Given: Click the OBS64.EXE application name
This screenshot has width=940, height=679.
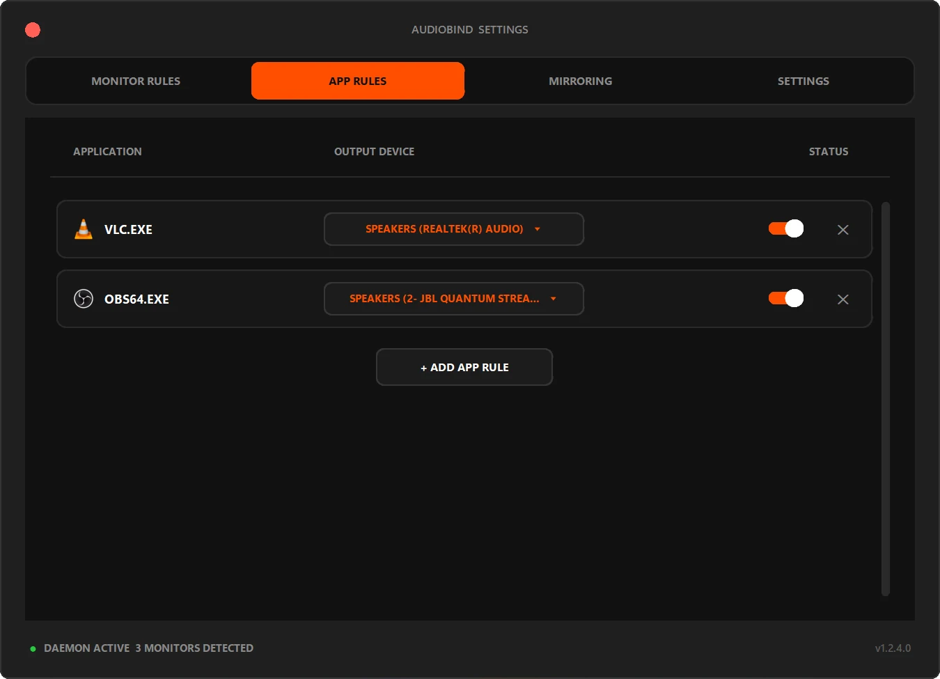Looking at the screenshot, I should (136, 299).
